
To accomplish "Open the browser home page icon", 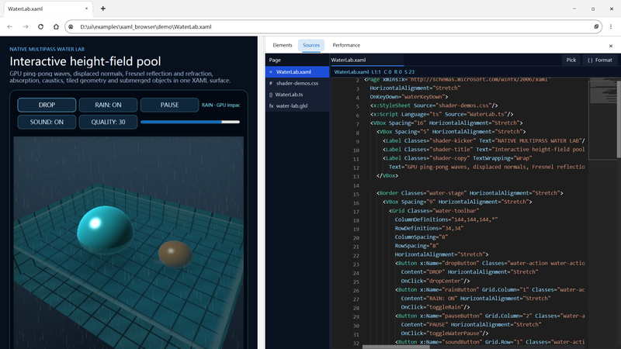I will (x=56, y=26).
